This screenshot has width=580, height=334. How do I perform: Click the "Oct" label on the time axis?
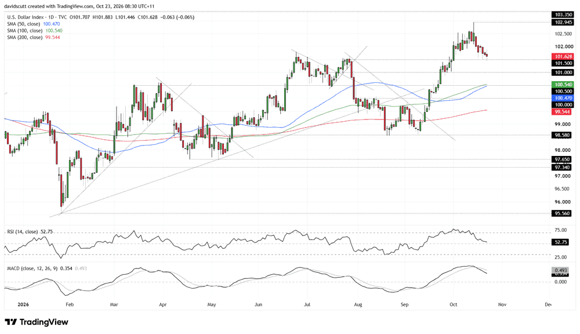click(x=453, y=305)
